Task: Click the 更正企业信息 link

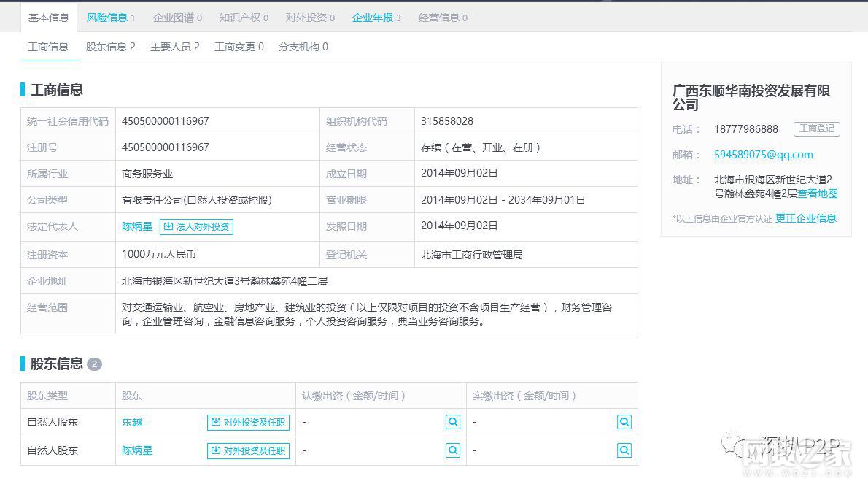Action: pyautogui.click(x=805, y=218)
